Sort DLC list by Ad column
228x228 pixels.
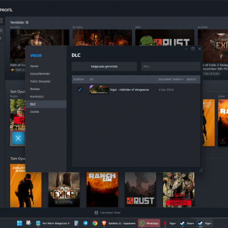tap(91, 79)
